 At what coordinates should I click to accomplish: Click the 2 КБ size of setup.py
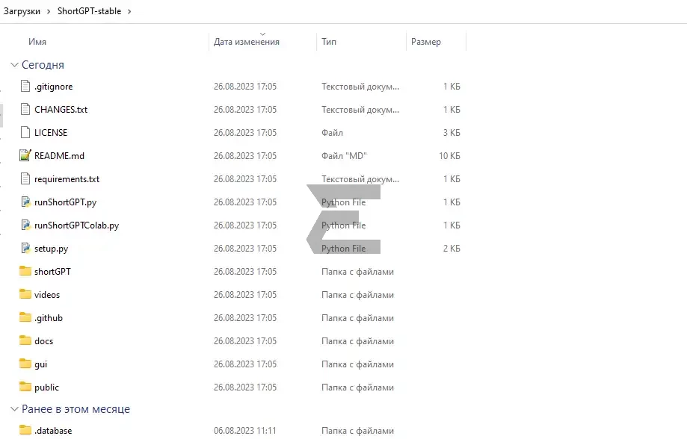[x=452, y=248]
